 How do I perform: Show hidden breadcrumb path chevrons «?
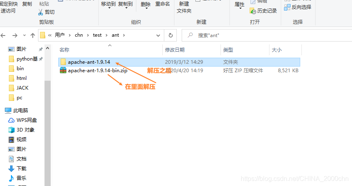(50, 35)
